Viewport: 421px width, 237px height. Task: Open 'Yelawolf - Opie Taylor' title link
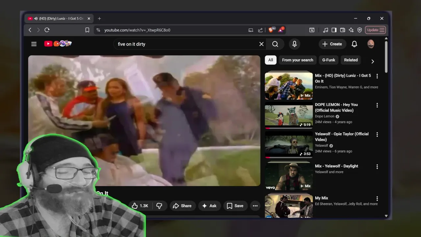(x=342, y=137)
